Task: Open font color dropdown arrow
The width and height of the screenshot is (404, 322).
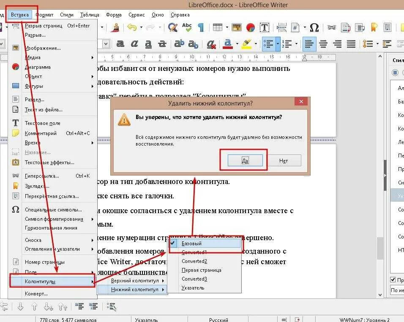Action: tap(237, 44)
